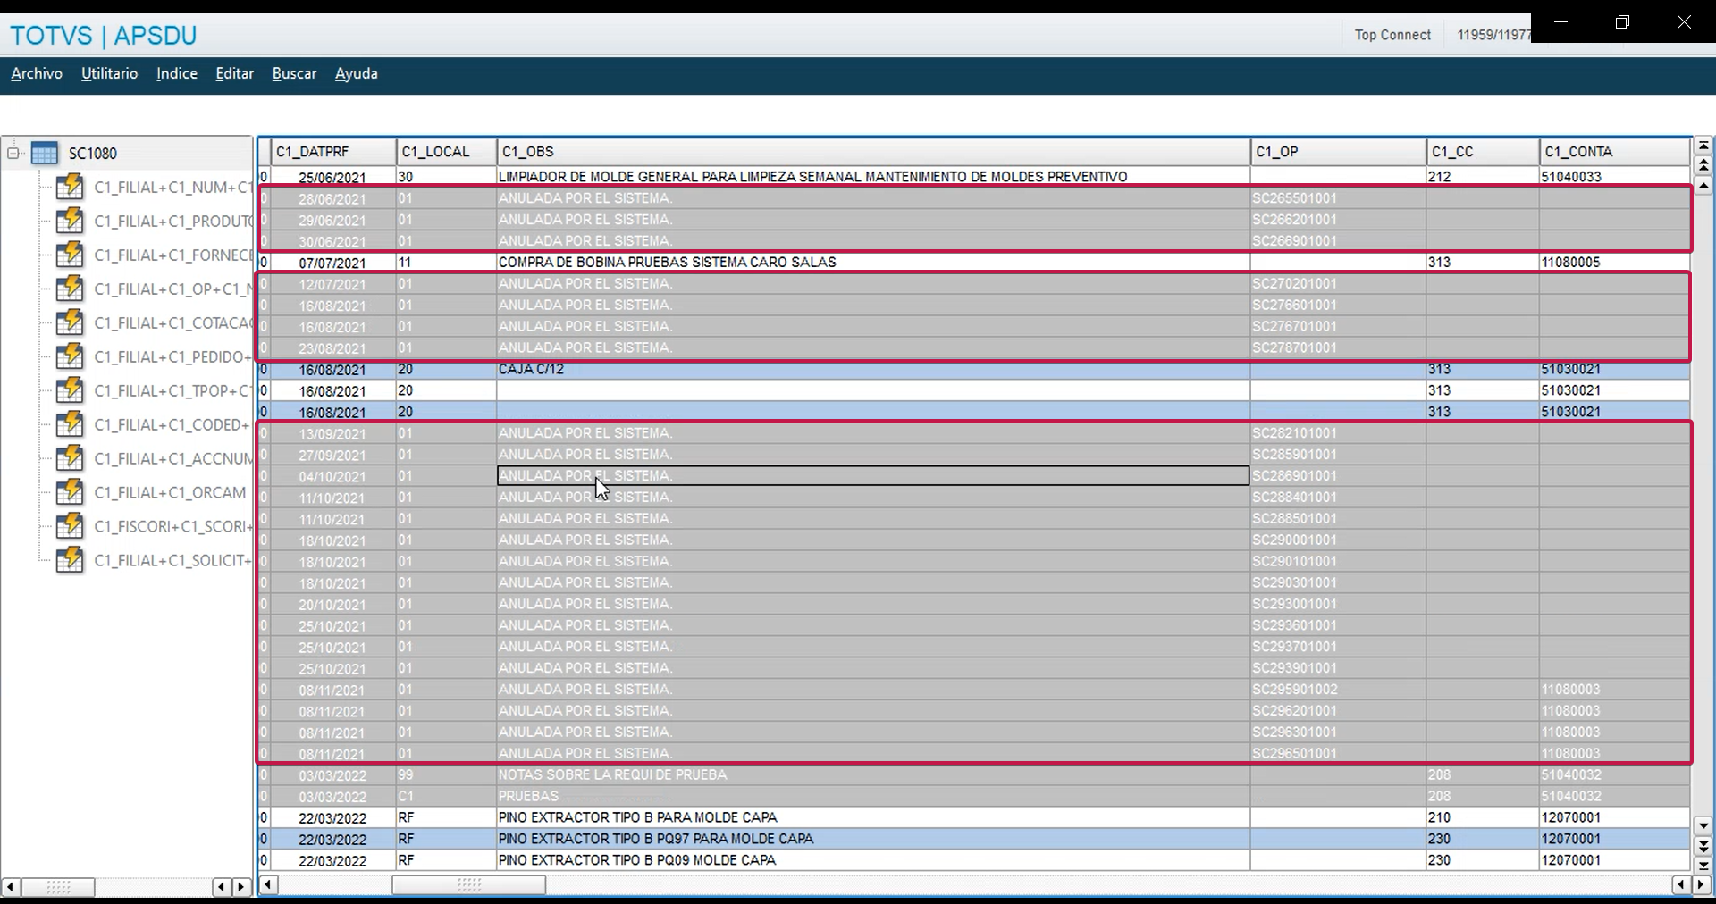Image resolution: width=1716 pixels, height=904 pixels.
Task: Collapse the SC1080 tree node
Action: [x=13, y=154]
